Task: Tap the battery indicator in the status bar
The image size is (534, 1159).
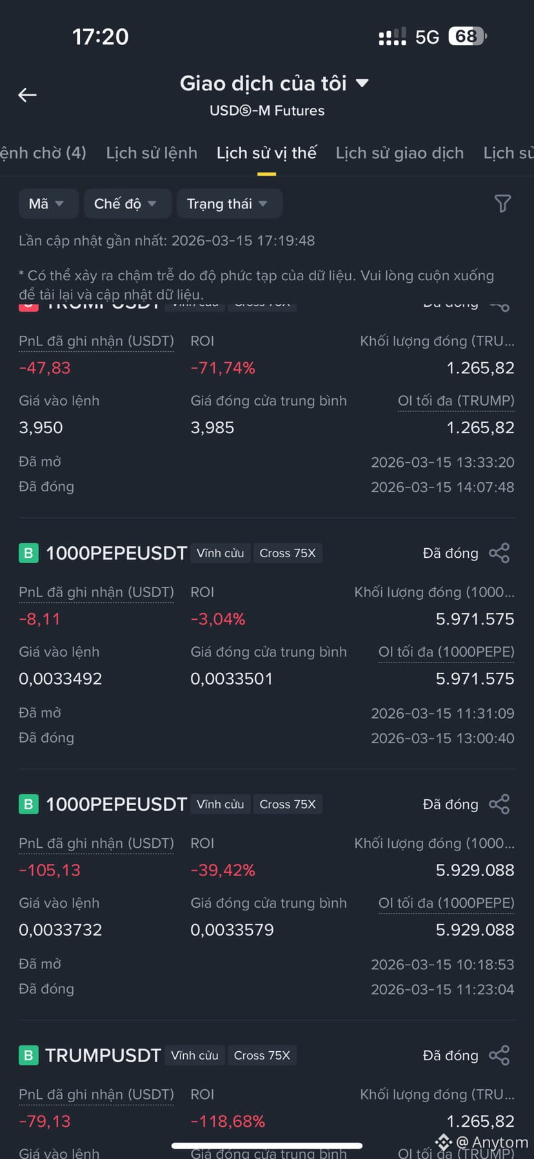Action: point(468,36)
